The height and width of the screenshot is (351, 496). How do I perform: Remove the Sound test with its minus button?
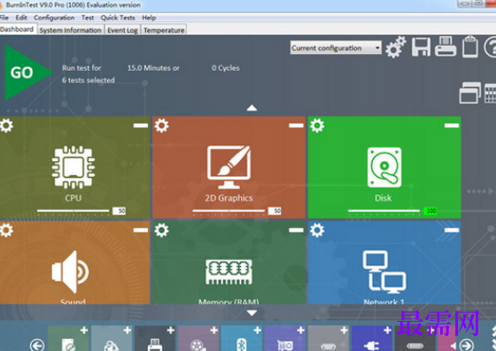(141, 230)
